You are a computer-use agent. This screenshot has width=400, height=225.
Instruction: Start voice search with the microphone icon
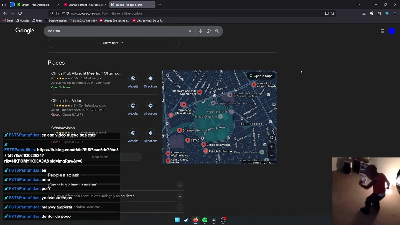click(x=200, y=31)
